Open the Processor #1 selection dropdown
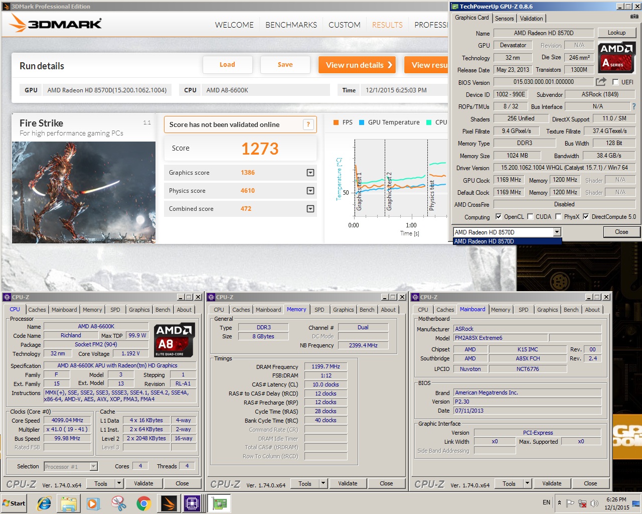642x514 pixels. [93, 467]
